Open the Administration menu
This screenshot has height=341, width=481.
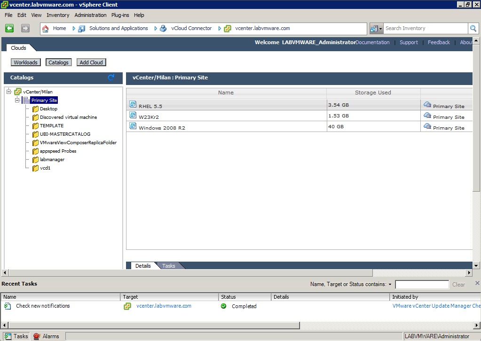click(90, 15)
